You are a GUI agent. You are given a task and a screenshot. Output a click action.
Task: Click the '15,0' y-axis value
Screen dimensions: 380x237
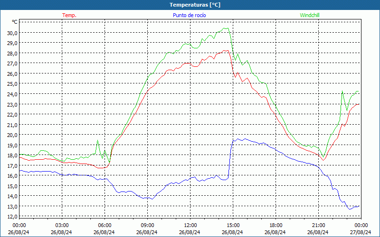[12, 186]
